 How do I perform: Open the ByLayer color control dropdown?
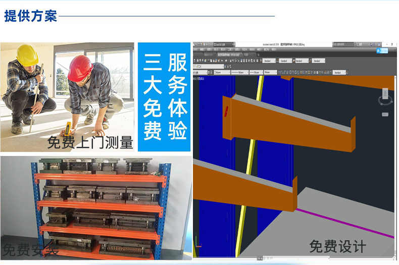pos(222,72)
